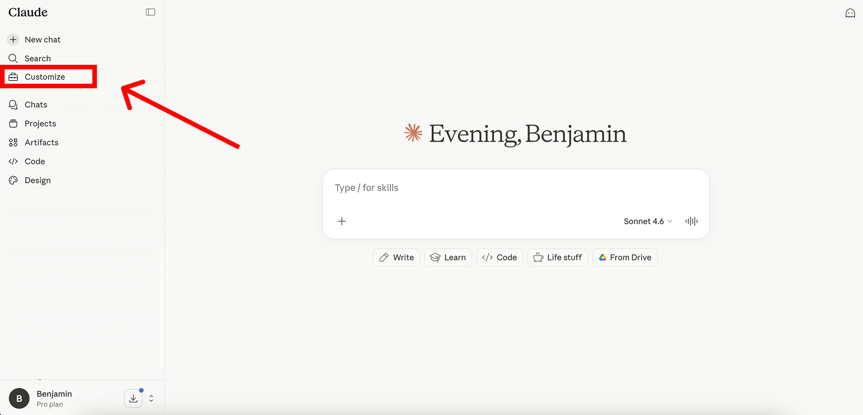Open the Customize menu item
Image resolution: width=863 pixels, height=415 pixels.
point(45,77)
